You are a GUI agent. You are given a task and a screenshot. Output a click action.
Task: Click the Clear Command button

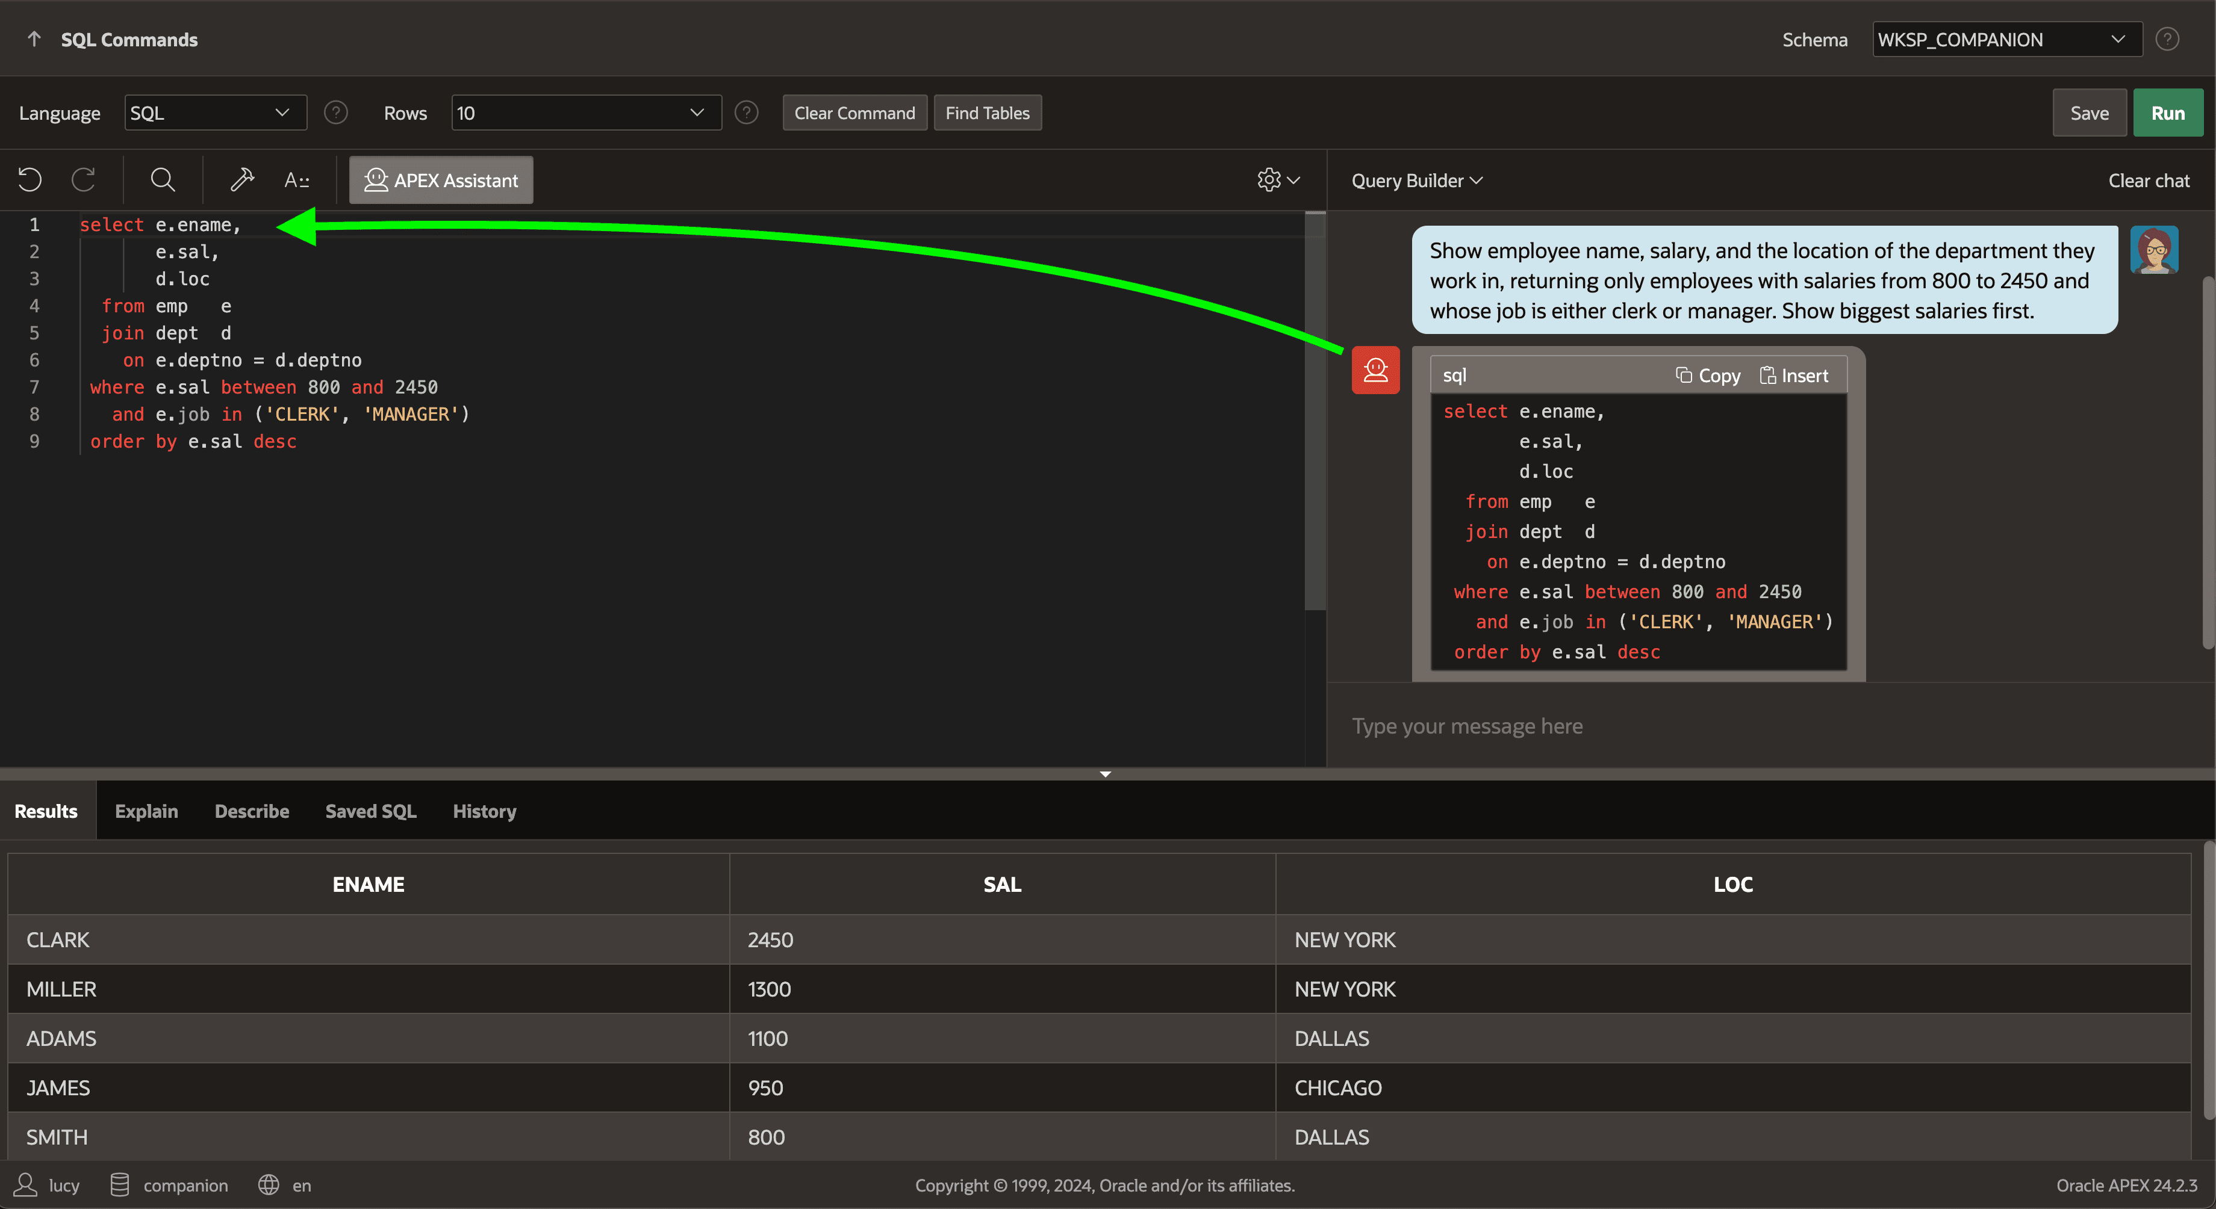[854, 113]
